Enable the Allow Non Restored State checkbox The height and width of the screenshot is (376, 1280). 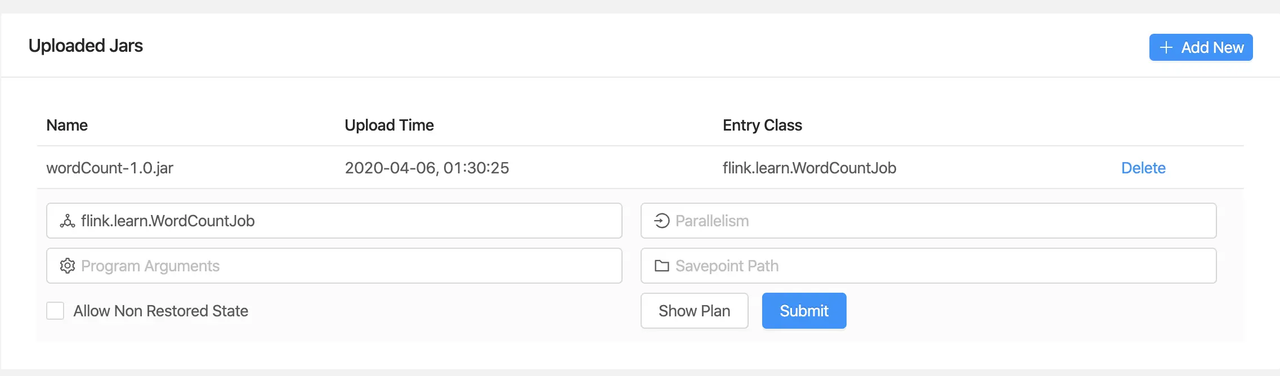point(55,311)
